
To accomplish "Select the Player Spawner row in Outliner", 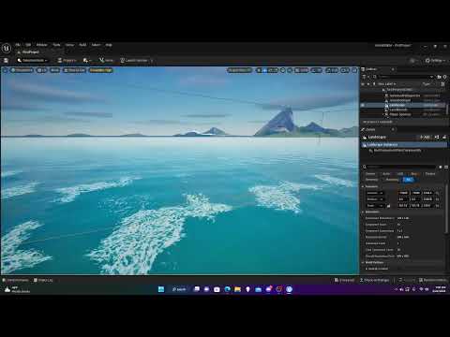I will point(404,114).
